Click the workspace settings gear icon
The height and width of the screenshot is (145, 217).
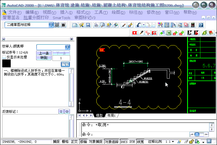(x=57, y=25)
